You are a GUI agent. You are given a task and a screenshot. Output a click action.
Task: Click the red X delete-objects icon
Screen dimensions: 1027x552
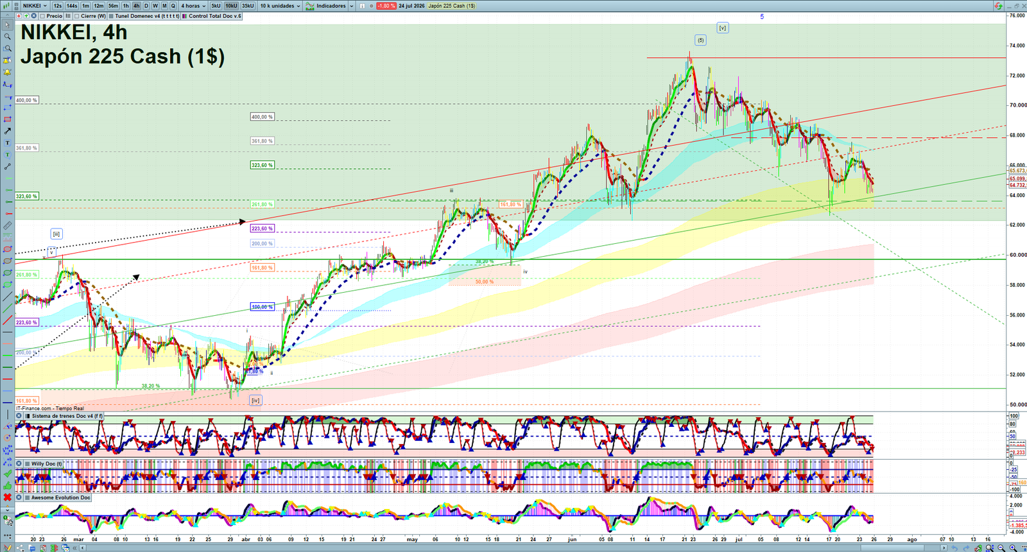click(x=7, y=497)
